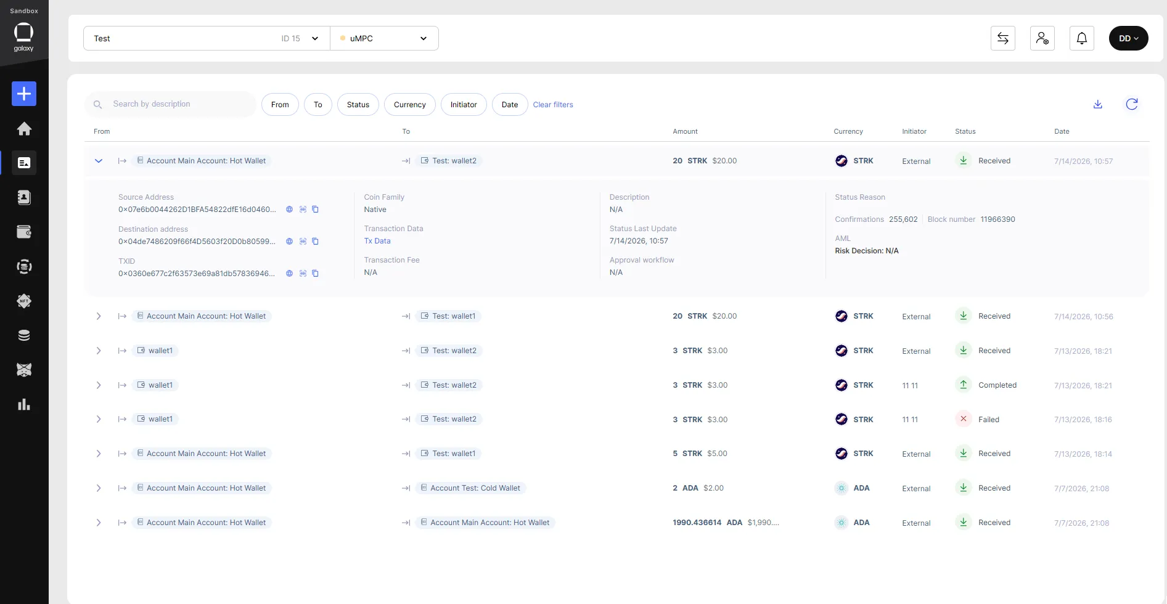Open the transfer arrows icon in header
This screenshot has height=604, width=1167.
(1003, 38)
